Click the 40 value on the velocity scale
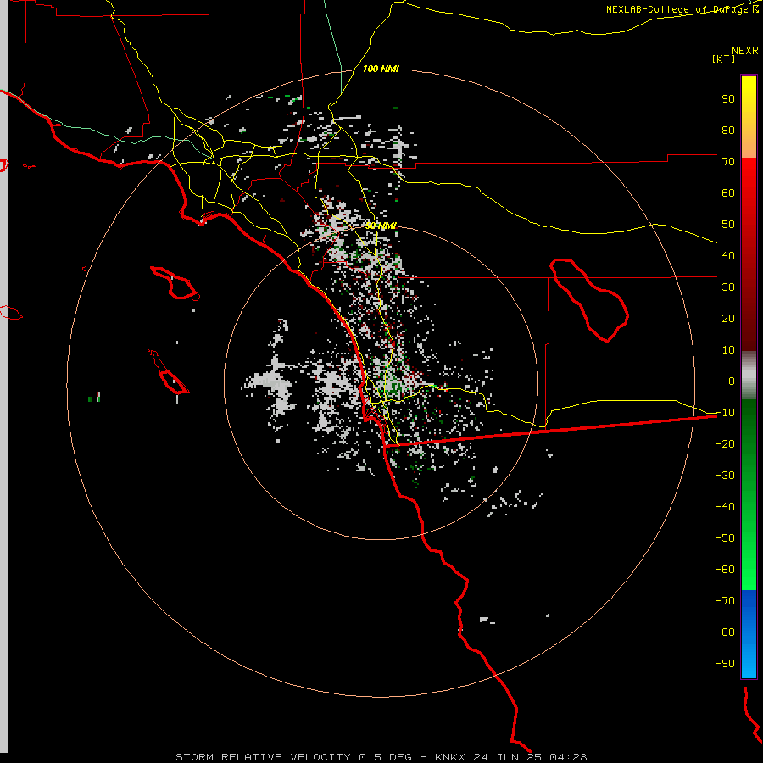This screenshot has height=763, width=763. tap(728, 256)
